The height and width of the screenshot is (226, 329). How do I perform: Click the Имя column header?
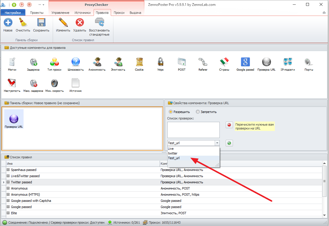[x=83, y=164]
